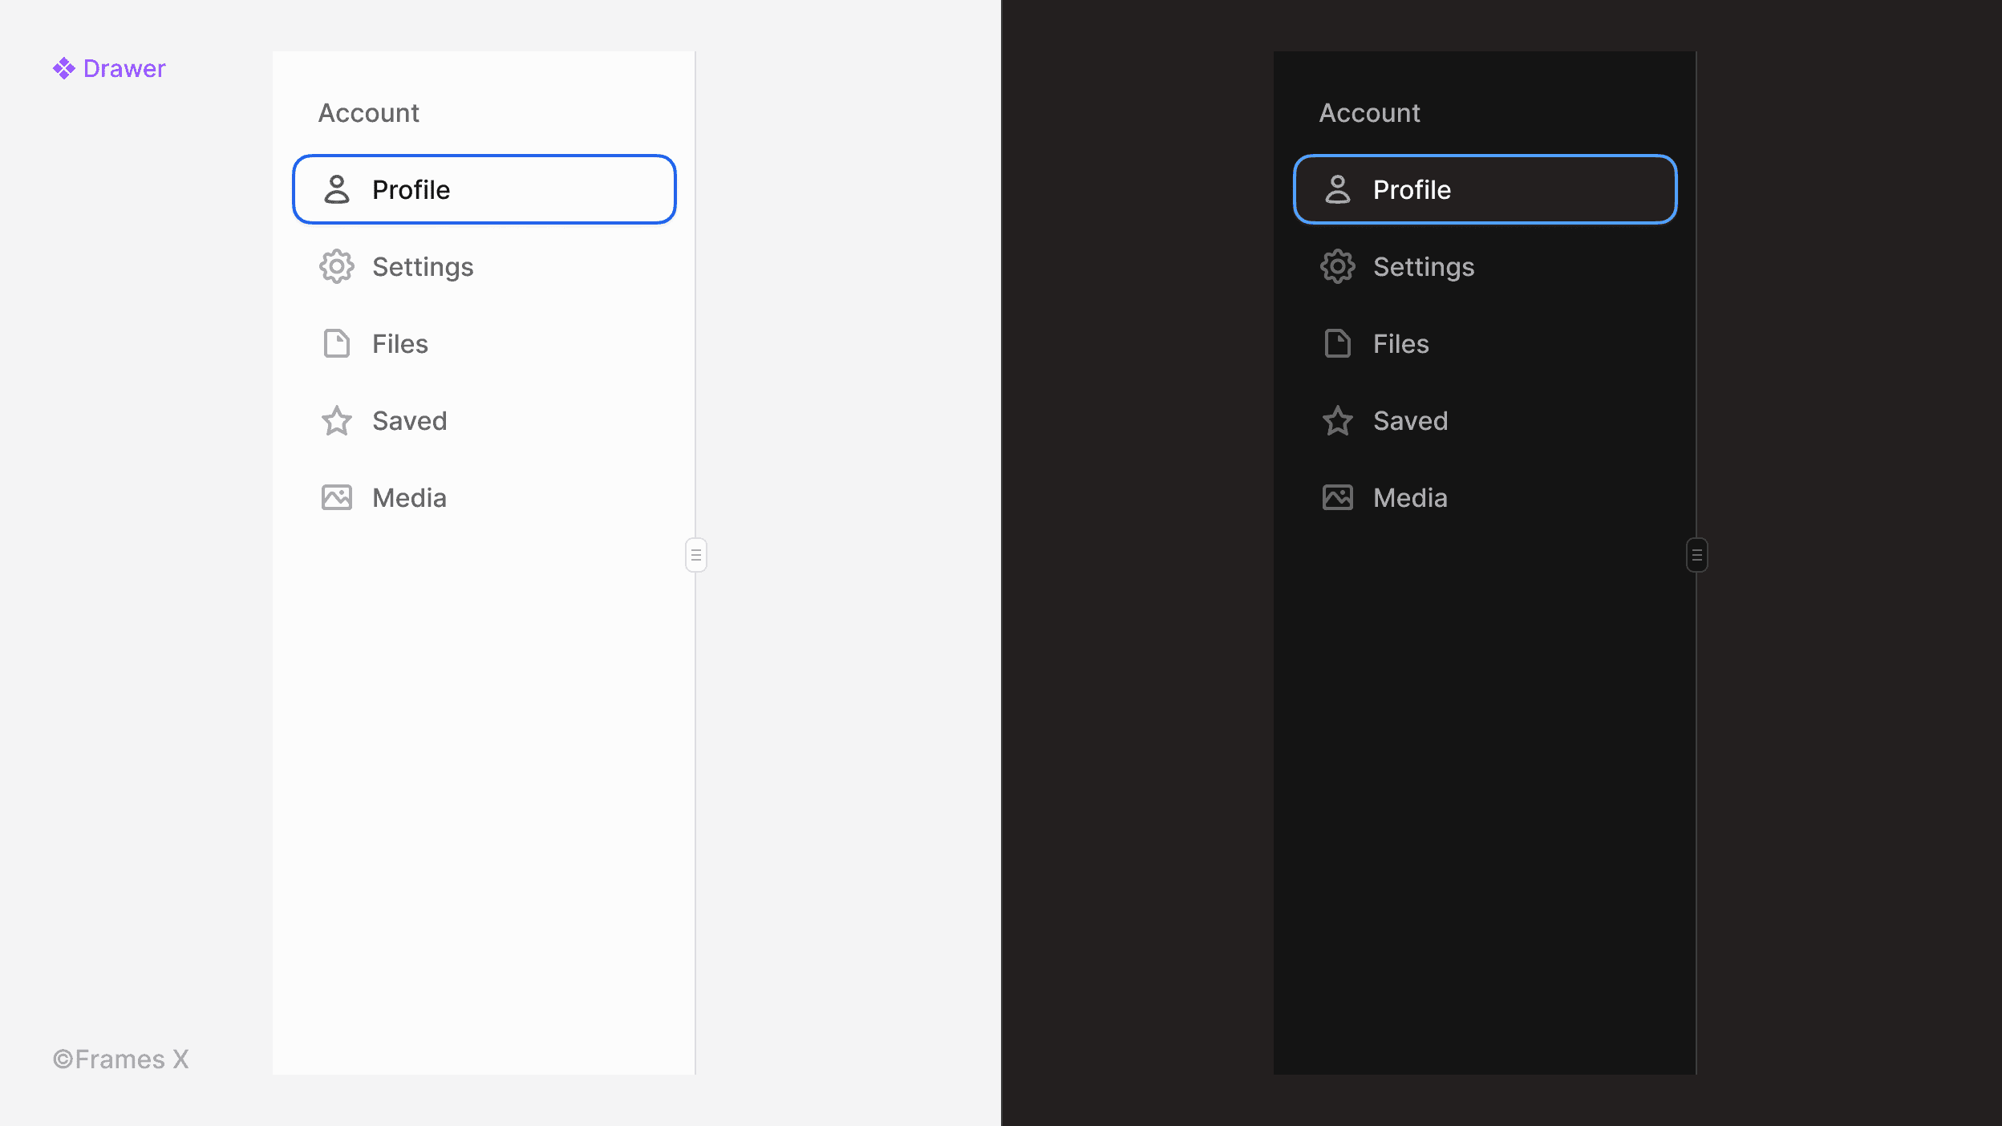Click the Media icon in dark drawer
The image size is (2002, 1126).
coord(1336,498)
